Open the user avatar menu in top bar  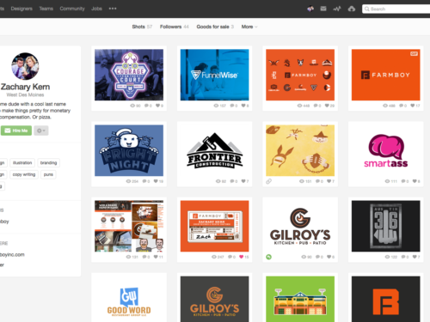pyautogui.click(x=310, y=9)
